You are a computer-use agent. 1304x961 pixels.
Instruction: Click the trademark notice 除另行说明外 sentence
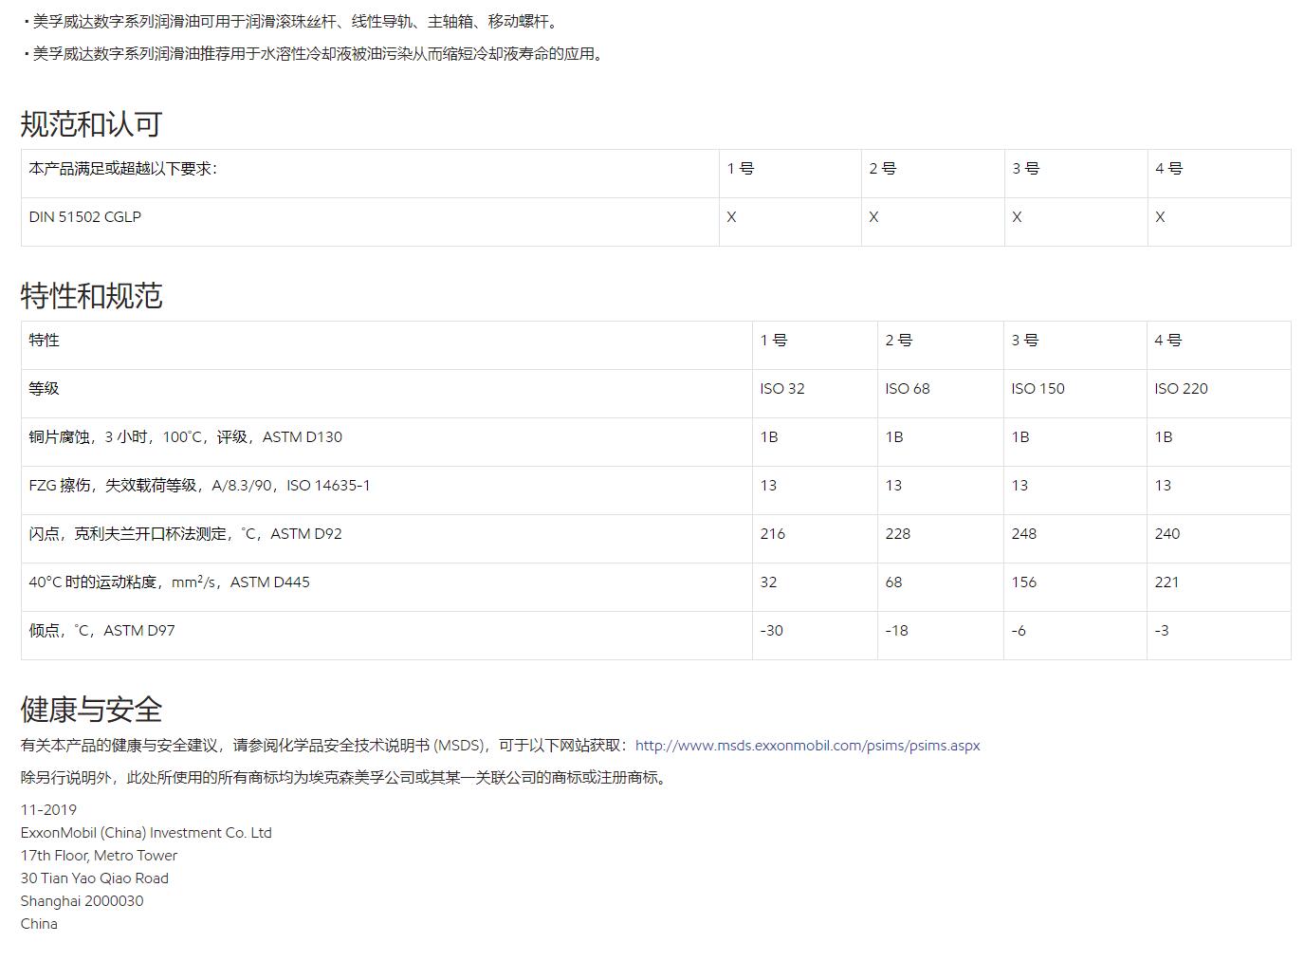point(346,778)
